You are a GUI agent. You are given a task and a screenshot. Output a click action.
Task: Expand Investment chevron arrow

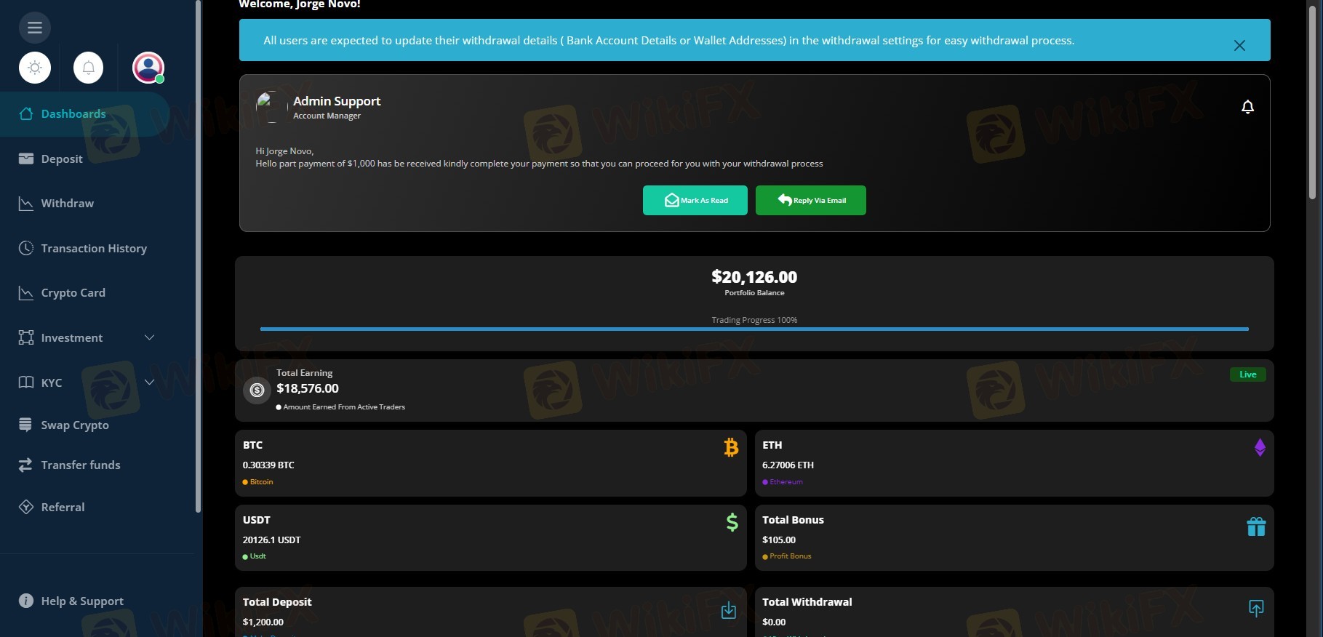(150, 337)
